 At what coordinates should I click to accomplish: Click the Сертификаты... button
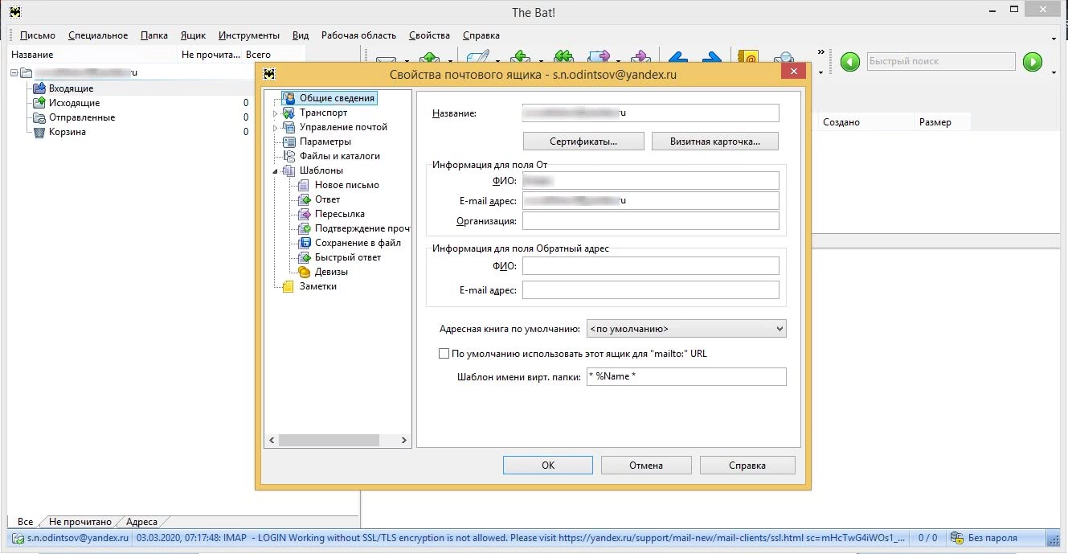[x=583, y=142]
